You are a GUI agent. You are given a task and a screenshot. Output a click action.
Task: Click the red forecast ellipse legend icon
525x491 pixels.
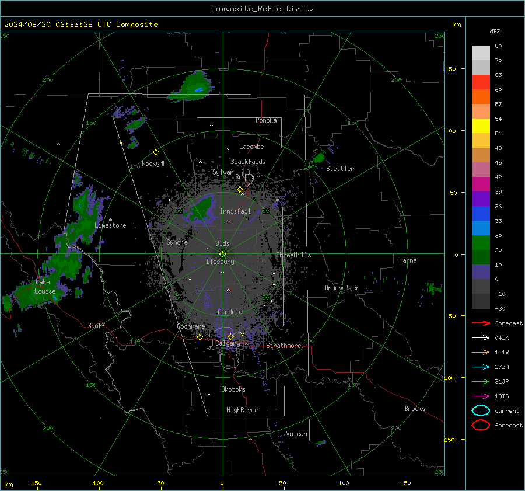tap(481, 425)
